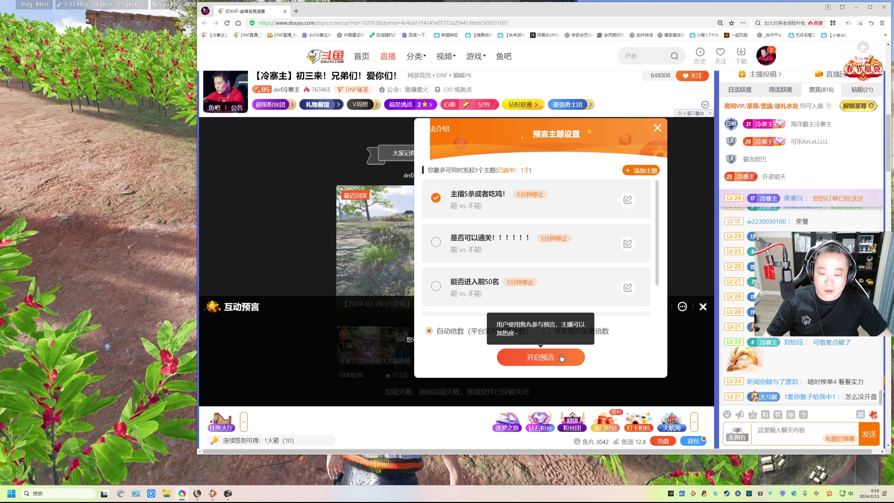Open the emoji picker in chat
Screen dimensions: 894x503
click(x=727, y=415)
